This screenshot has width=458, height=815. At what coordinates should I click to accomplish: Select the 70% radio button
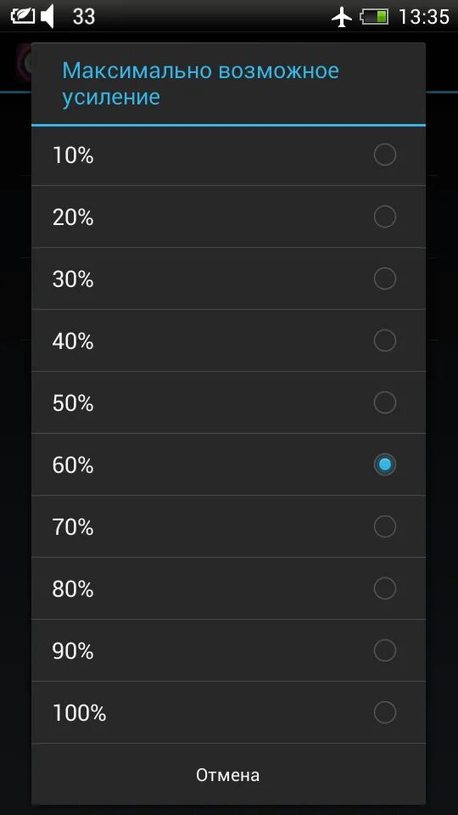click(x=385, y=526)
